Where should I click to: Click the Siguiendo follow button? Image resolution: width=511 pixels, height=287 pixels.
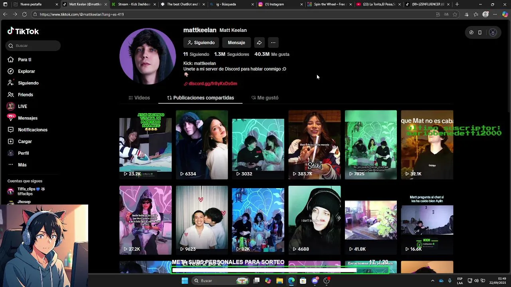click(201, 43)
